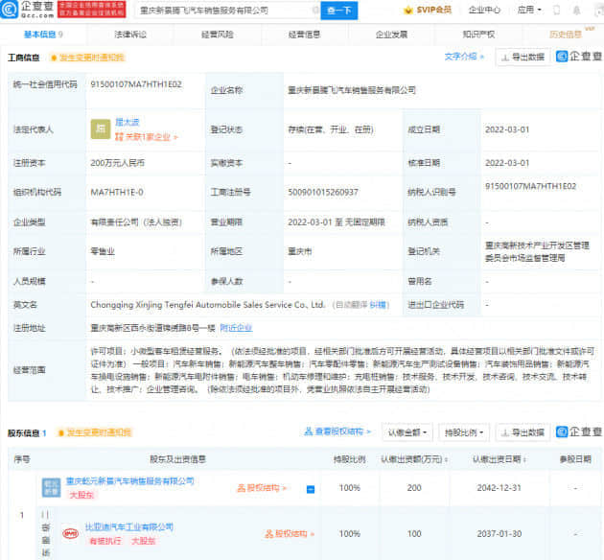
Task: Switch to the 法律诉讼 tab
Action: tap(130, 35)
